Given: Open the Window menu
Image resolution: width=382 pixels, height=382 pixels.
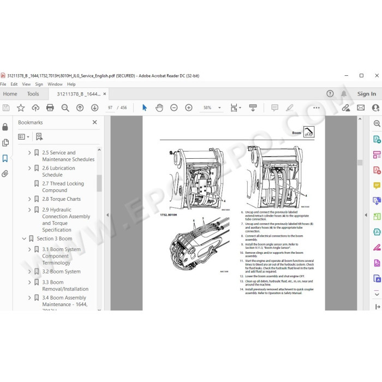Looking at the screenshot, I should 55,84.
